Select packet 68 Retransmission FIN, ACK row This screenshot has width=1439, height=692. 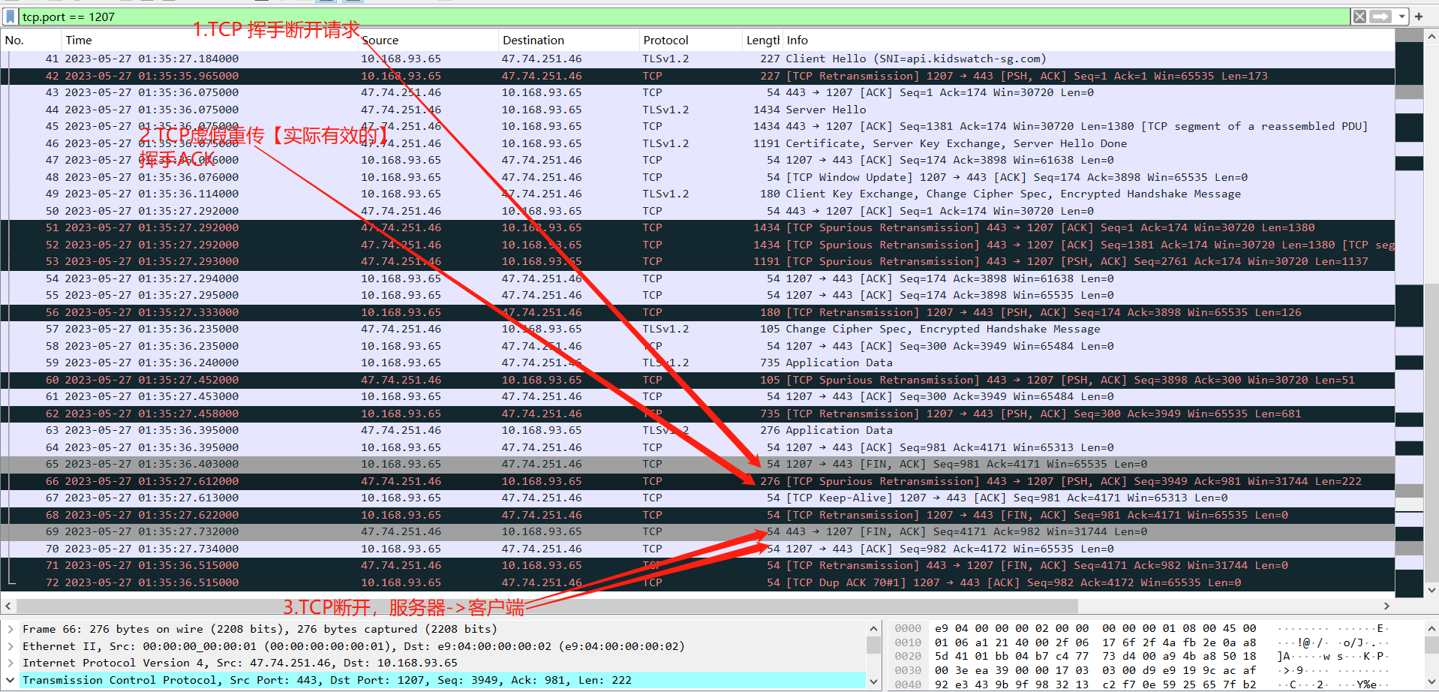pyautogui.click(x=698, y=515)
